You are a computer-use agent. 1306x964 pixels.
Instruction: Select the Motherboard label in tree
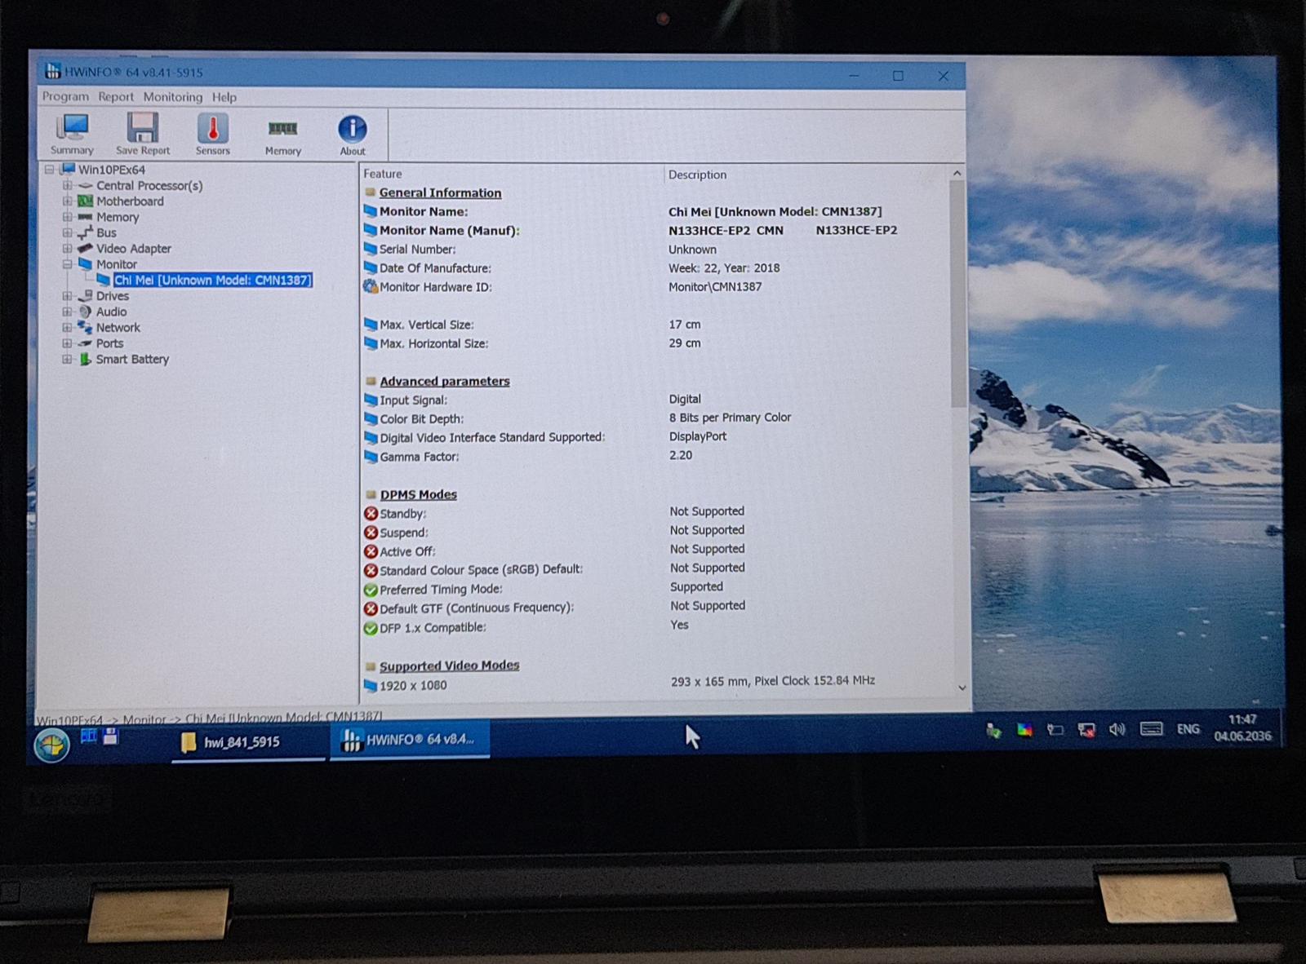[130, 201]
